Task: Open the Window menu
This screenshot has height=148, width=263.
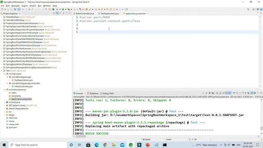Action: (47, 6)
